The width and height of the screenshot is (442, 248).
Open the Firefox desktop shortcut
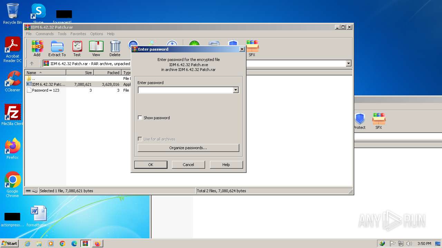(x=12, y=148)
